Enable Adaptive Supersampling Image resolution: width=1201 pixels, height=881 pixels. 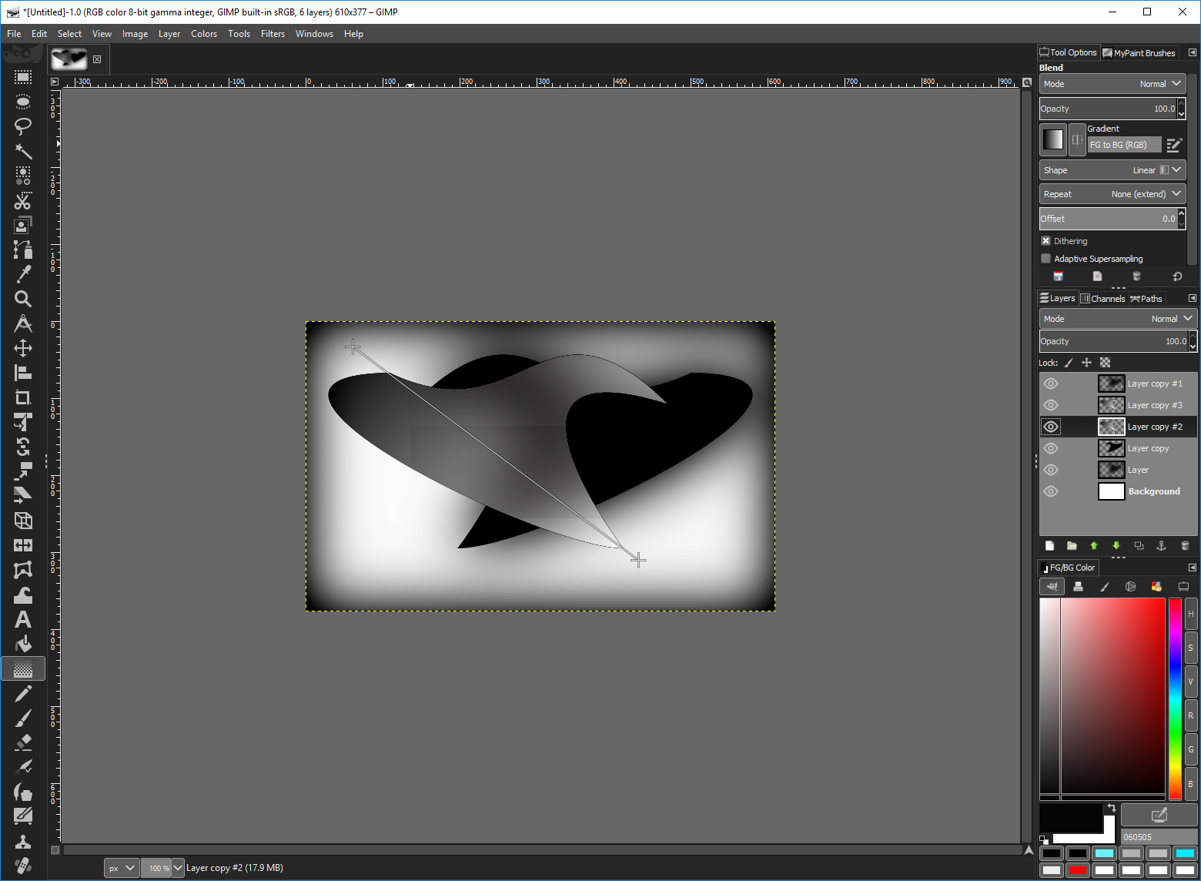pos(1045,259)
